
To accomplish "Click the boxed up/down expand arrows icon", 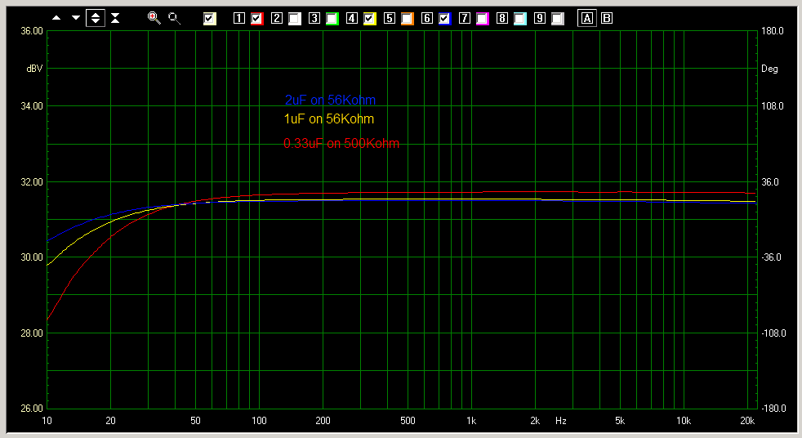I will tap(96, 18).
